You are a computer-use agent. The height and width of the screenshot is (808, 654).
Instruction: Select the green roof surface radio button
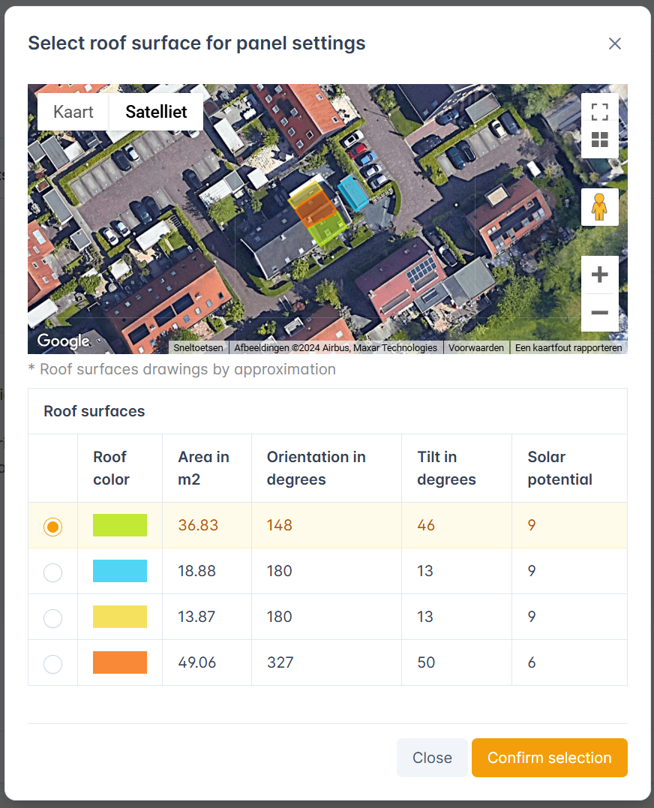click(x=52, y=527)
